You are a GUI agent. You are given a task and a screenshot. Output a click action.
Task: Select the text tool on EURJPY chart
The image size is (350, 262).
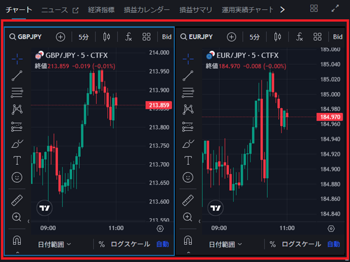[188, 160]
